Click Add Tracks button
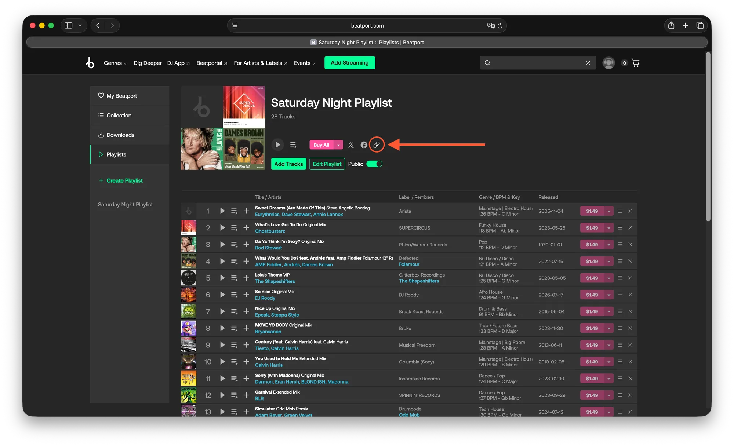Screen dimensions: 734x446 click(288, 164)
